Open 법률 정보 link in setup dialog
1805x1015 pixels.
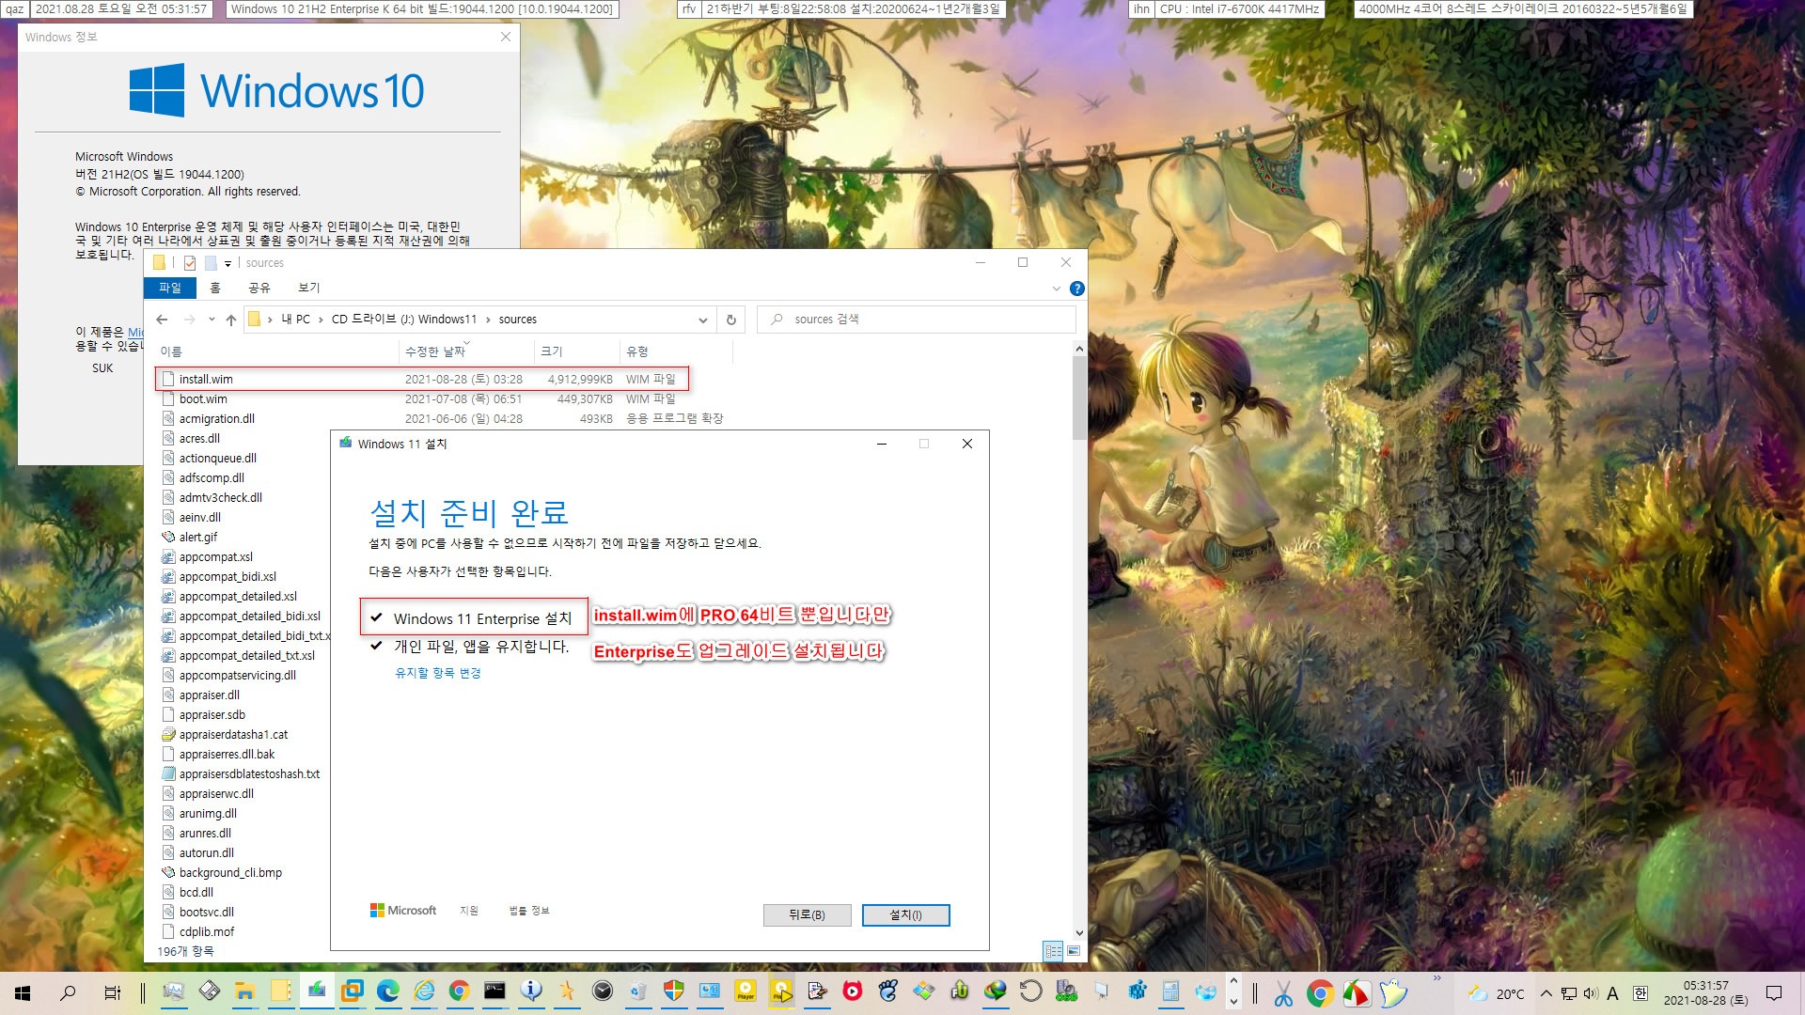point(529,911)
